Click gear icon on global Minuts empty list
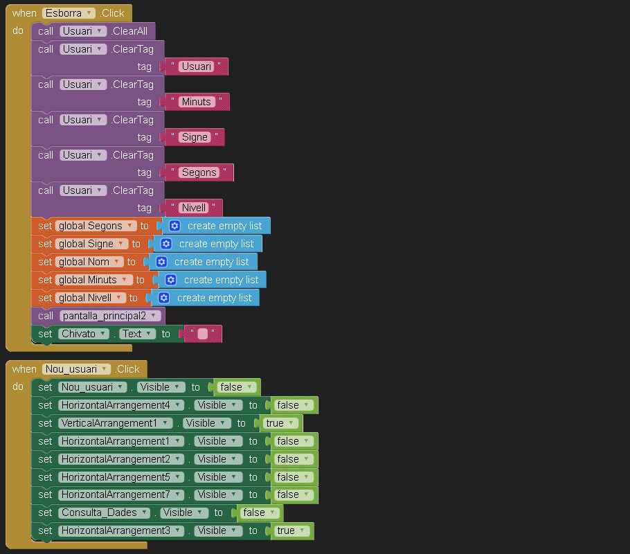630x554 pixels. click(x=171, y=280)
